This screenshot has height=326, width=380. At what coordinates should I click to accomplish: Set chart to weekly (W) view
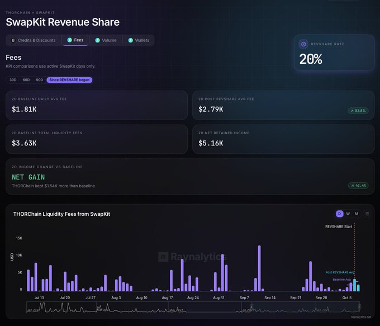348,214
